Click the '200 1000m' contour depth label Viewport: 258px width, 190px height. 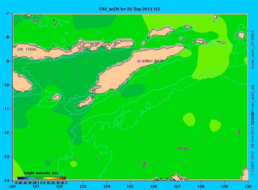pos(27,49)
